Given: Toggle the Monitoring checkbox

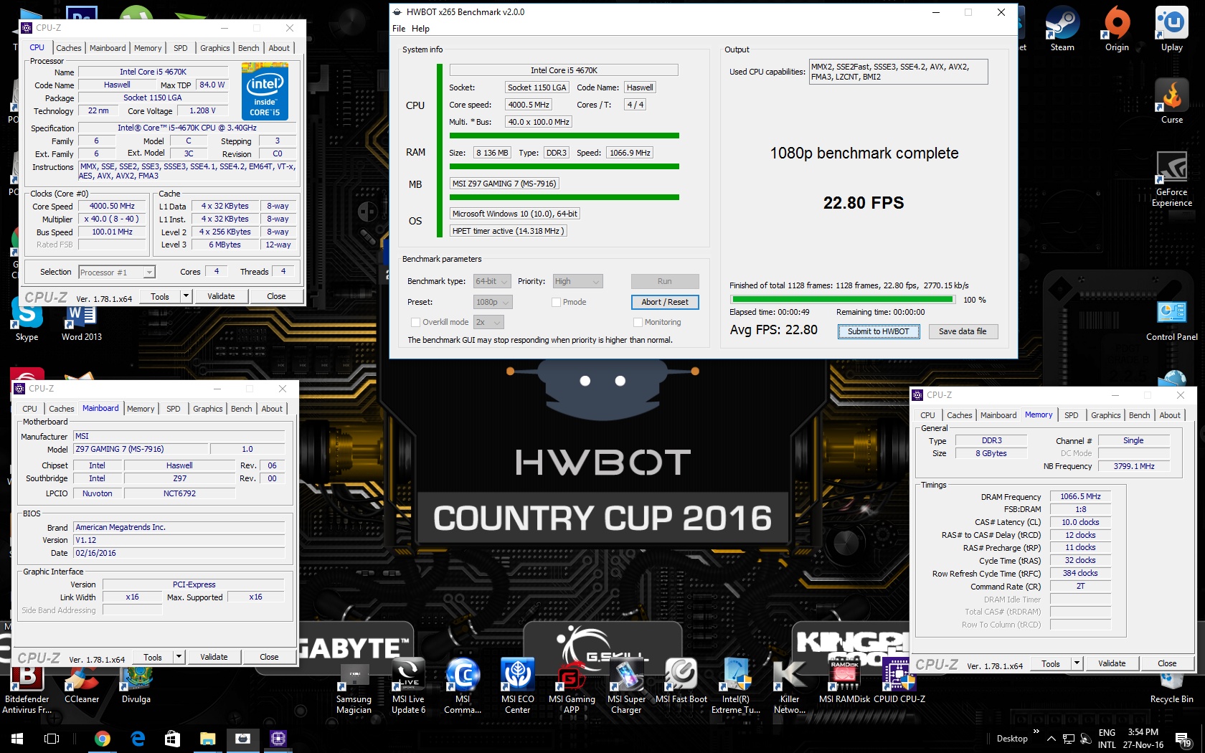Looking at the screenshot, I should pos(638,322).
